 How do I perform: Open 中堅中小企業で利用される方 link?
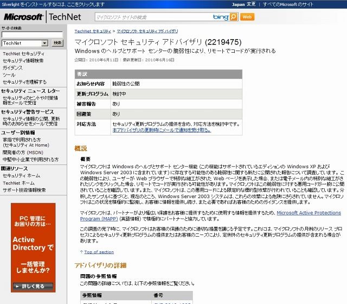[x=30, y=160]
